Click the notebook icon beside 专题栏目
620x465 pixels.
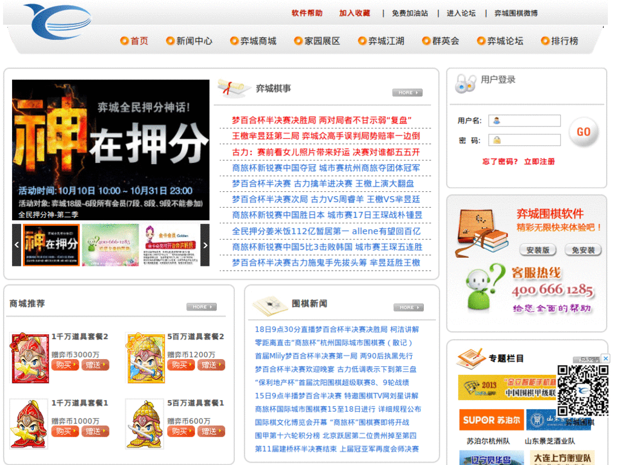click(471, 358)
